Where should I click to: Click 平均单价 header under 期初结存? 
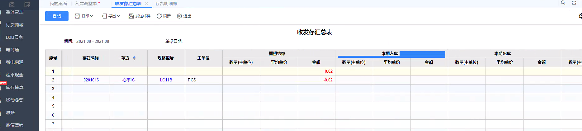coord(279,62)
